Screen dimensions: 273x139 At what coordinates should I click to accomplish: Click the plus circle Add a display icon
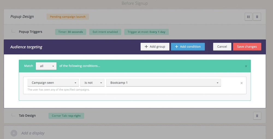click(x=14, y=133)
